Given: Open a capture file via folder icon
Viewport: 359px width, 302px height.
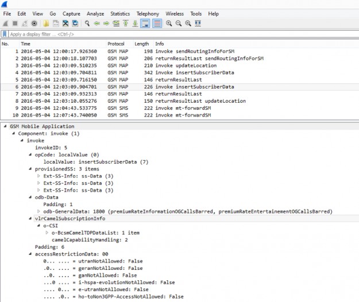Looking at the screenshot, I should point(47,24).
